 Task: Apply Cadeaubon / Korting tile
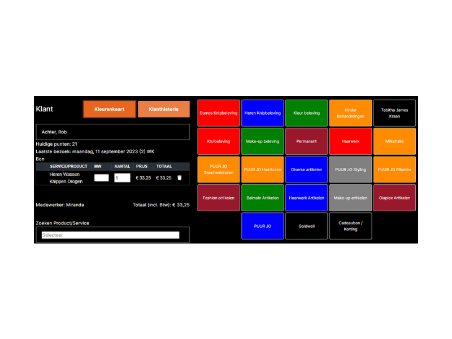(x=350, y=226)
